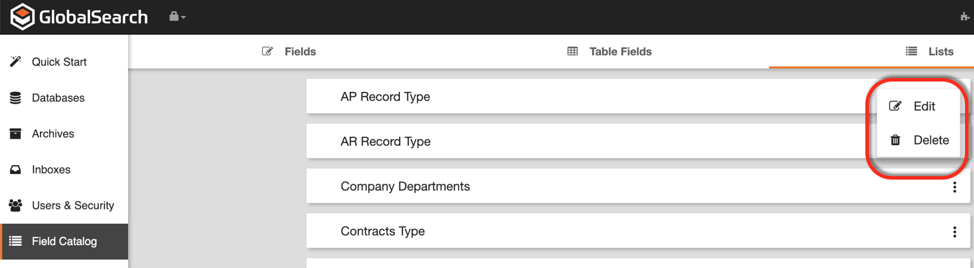The image size is (974, 268).
Task: Click the Inboxes tray icon
Action: (15, 170)
